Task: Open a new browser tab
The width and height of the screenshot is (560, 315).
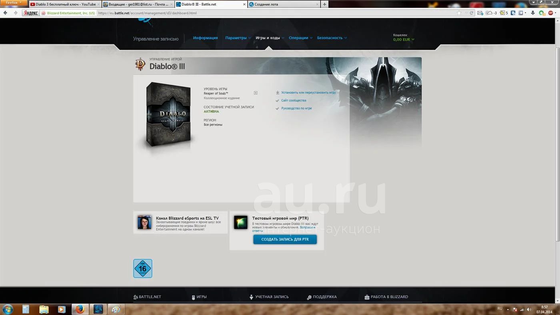Action: tap(324, 4)
